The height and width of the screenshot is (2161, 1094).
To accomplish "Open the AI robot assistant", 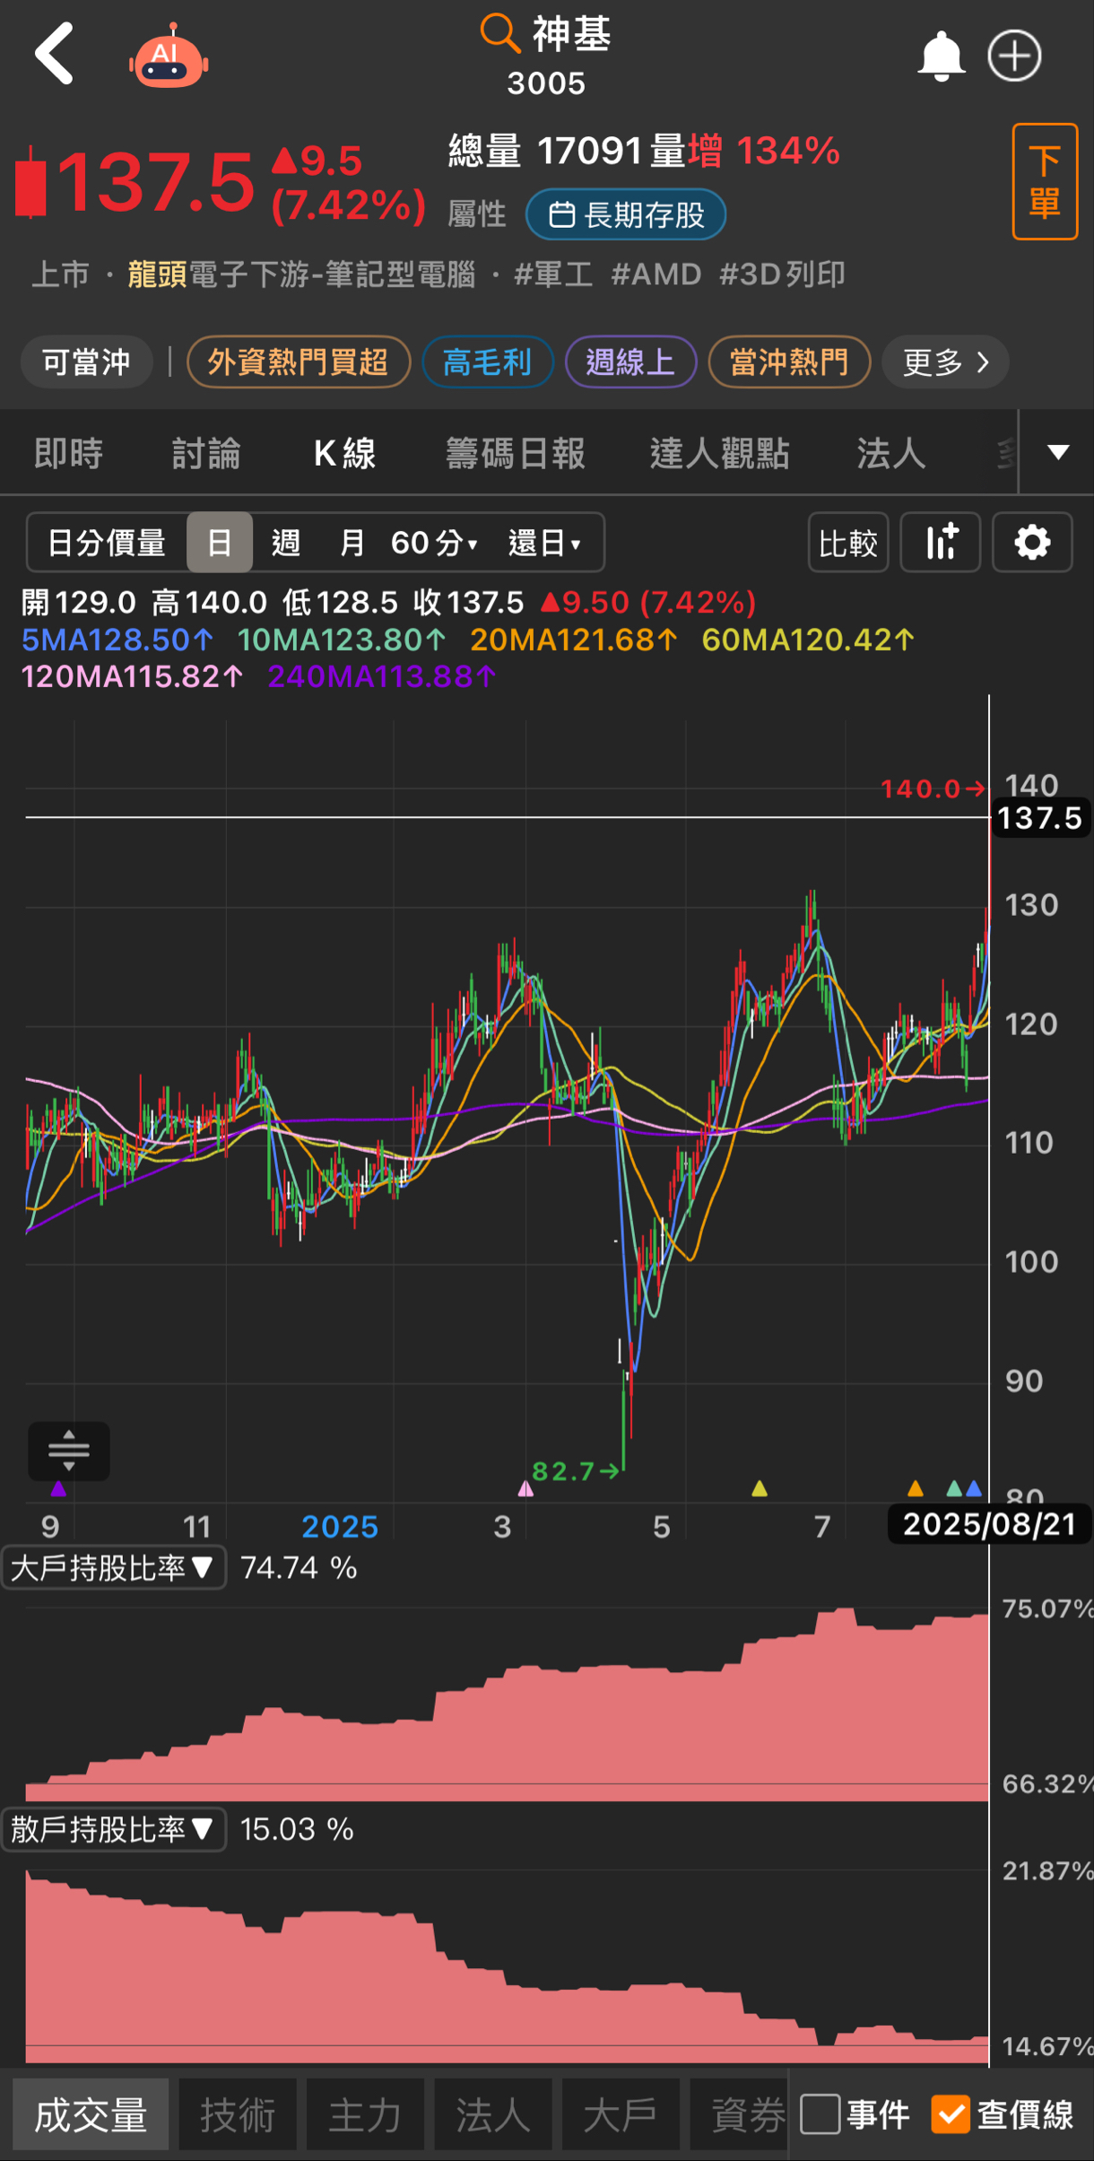I will pos(169,57).
